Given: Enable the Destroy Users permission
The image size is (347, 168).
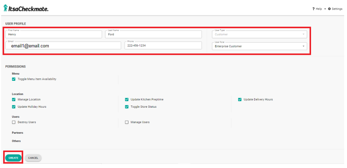Looking at the screenshot, I should tap(14, 122).
